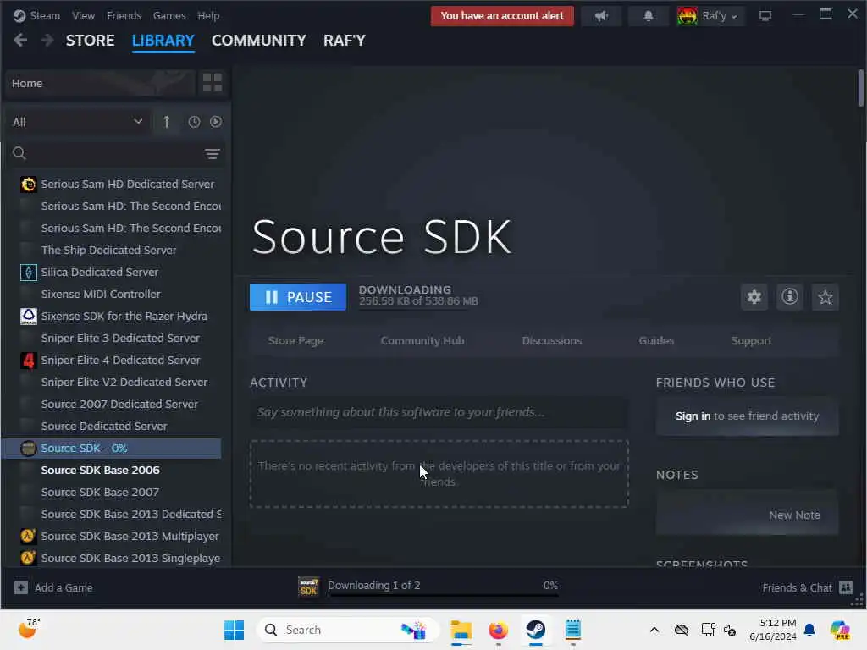Go to the COMMUNITY tab
Viewport: 867px width, 650px height.
[x=259, y=41]
